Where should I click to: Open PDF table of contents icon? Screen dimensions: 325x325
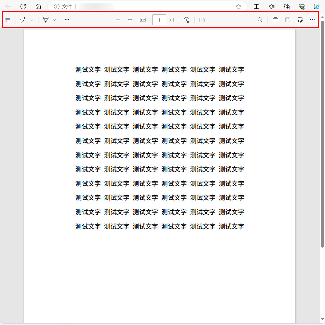pos(8,20)
